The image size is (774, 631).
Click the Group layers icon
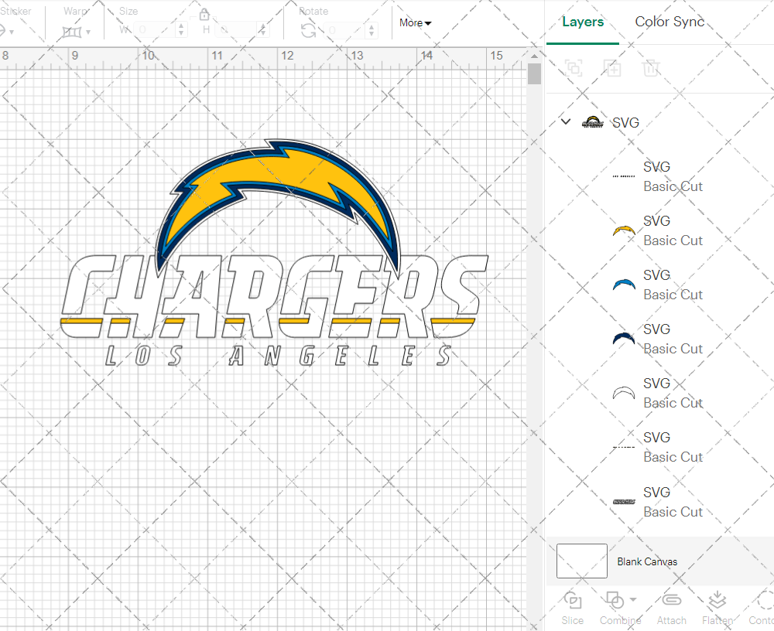pos(574,68)
